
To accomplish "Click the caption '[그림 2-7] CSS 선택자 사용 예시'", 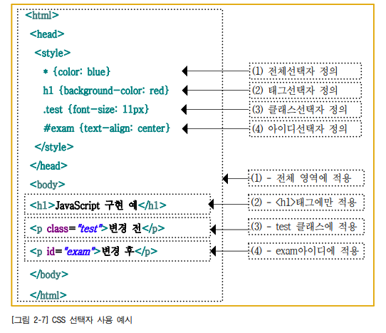I will 72,320.
